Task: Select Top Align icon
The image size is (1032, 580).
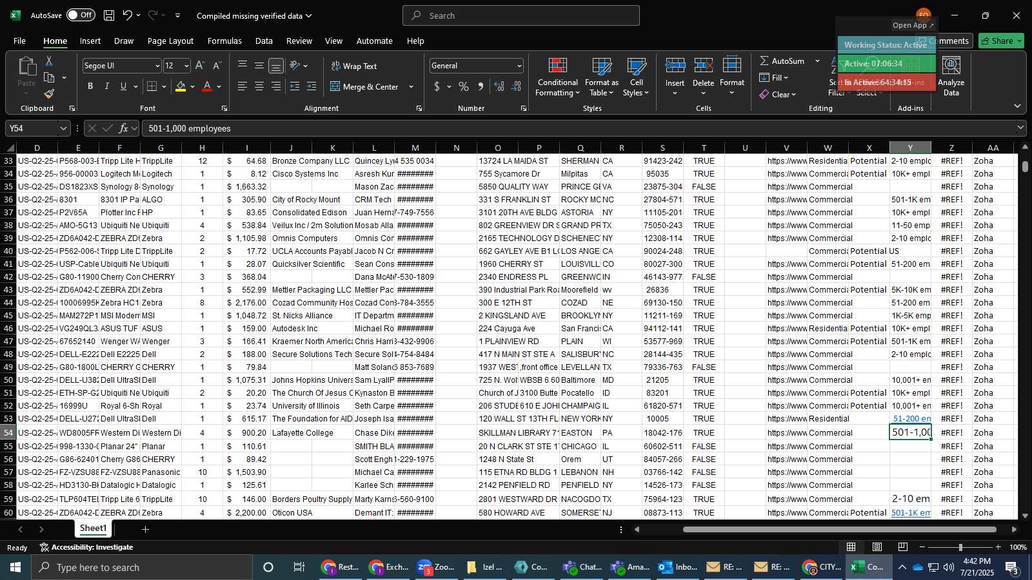Action: pyautogui.click(x=243, y=66)
